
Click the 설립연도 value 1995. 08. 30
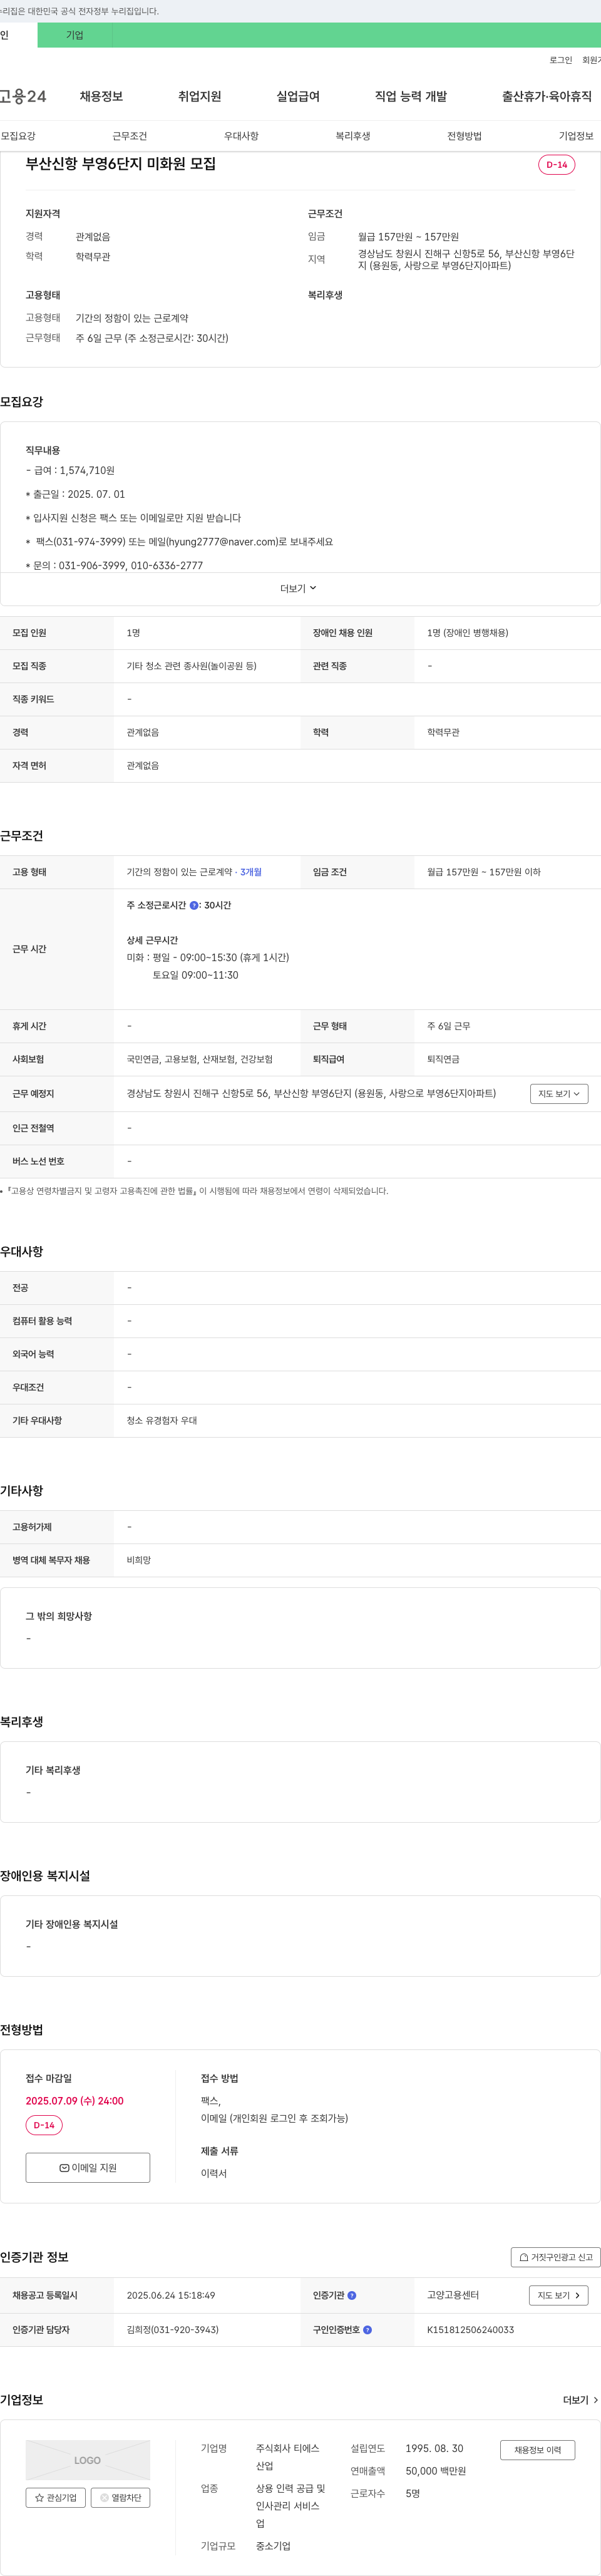coord(434,2448)
